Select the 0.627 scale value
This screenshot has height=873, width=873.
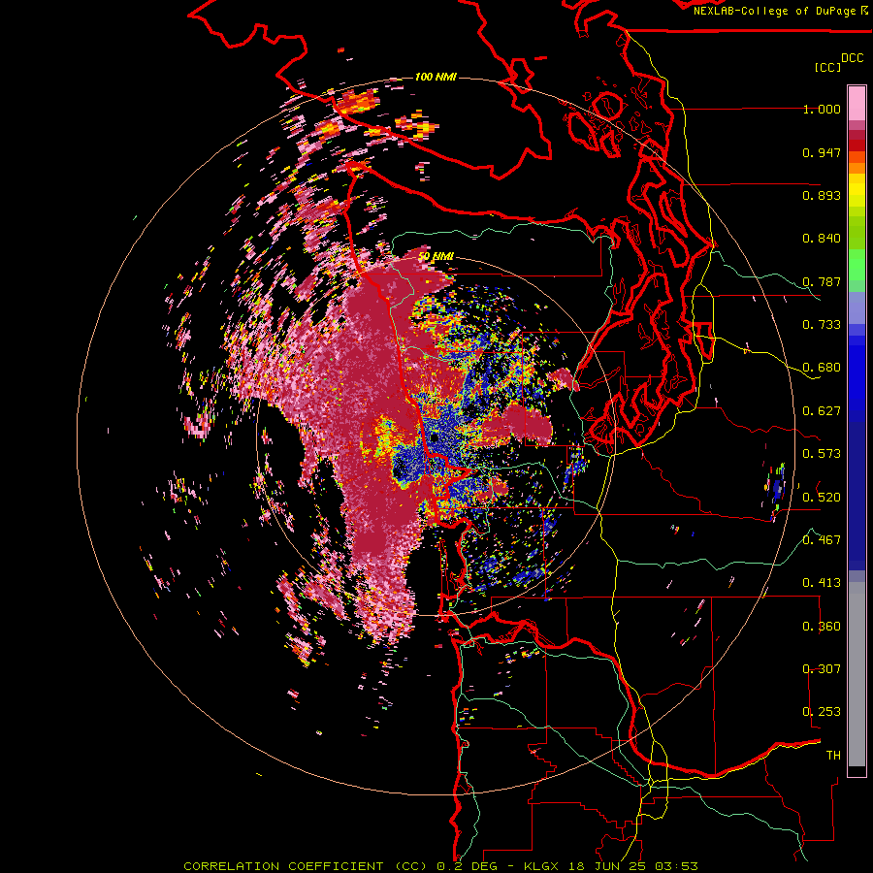[822, 411]
